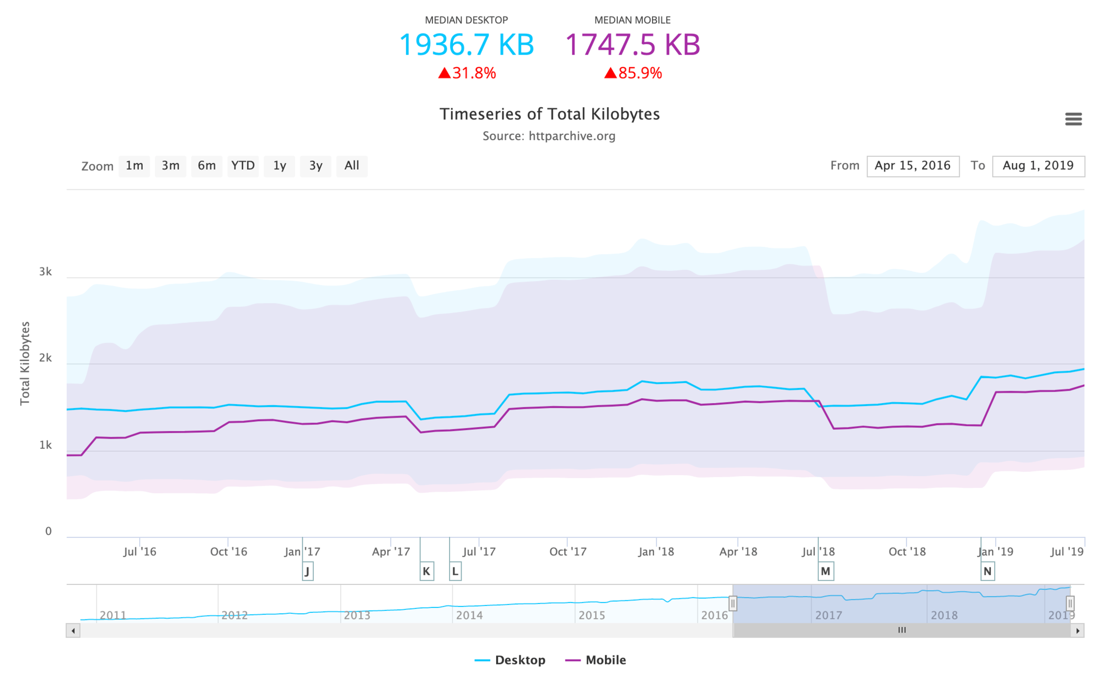Zoom to YTD range
1108x676 pixels.
pos(243,166)
